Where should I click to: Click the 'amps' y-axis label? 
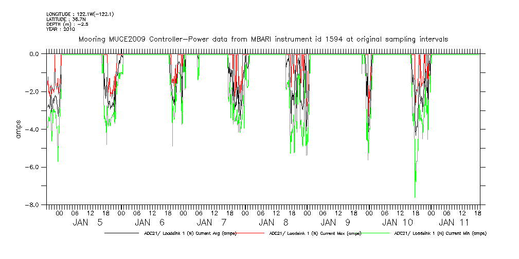coord(19,129)
